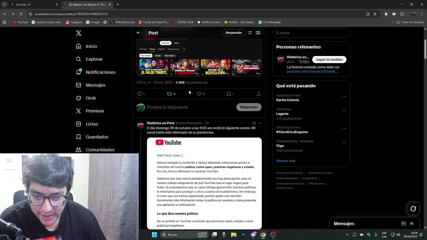Open more options for Sarita Colonia trend
427x240 pixels.
[344, 96]
